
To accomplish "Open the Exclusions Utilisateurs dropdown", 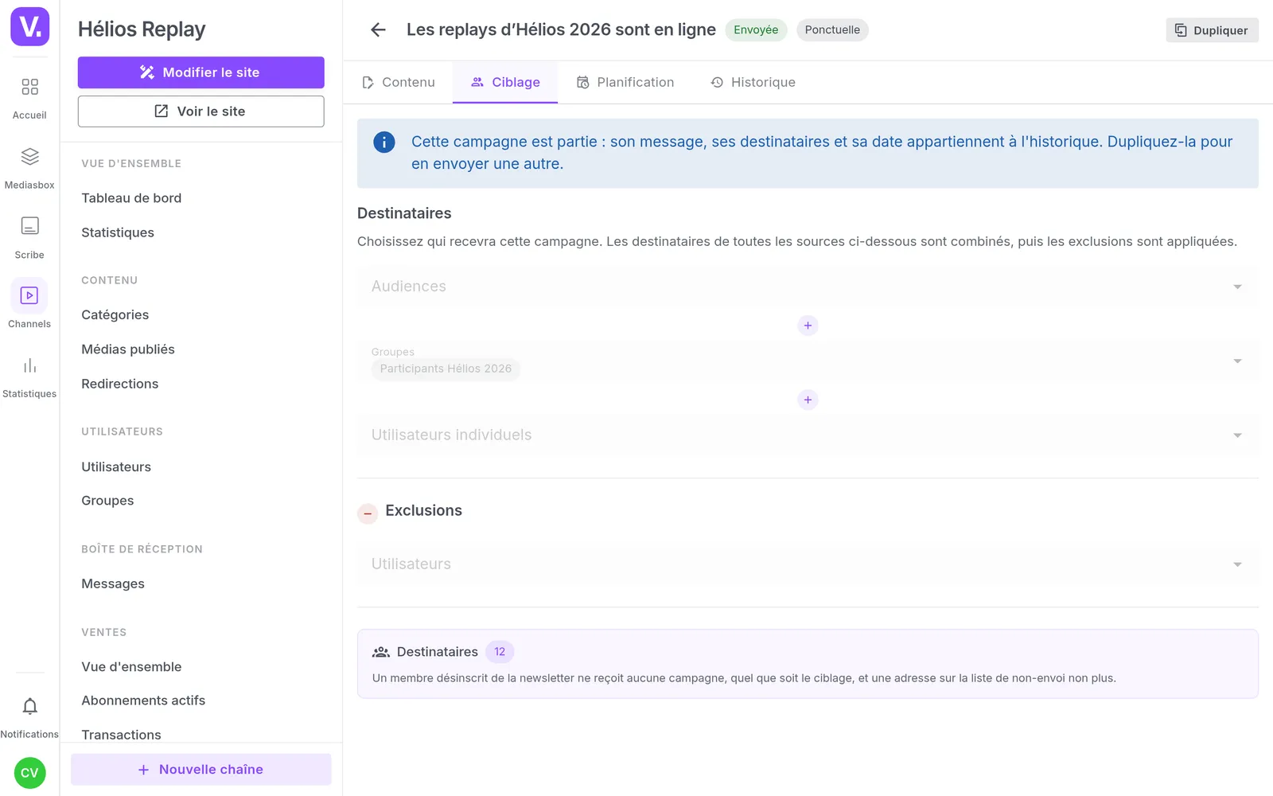I will [808, 564].
